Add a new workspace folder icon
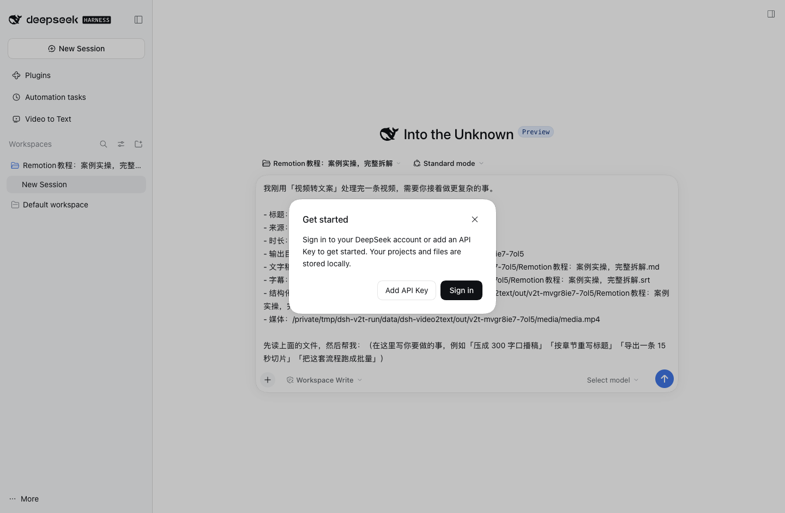The width and height of the screenshot is (785, 513). 138,144
